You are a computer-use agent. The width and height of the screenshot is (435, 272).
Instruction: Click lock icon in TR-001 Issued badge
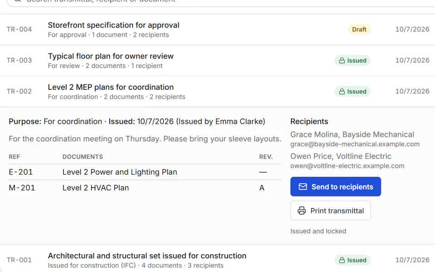[x=342, y=260]
